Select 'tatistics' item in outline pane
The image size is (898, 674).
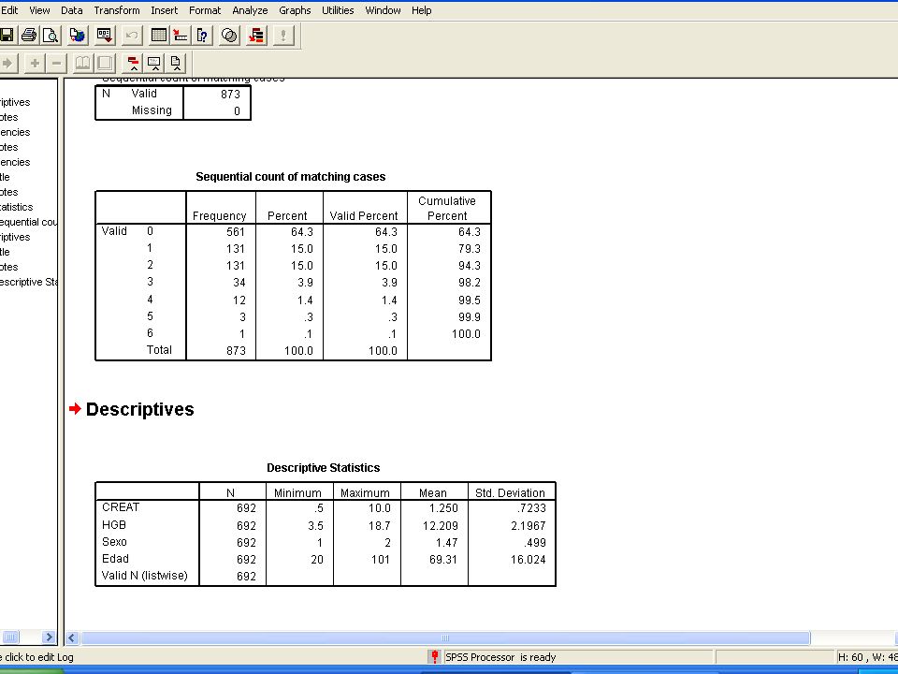click(17, 207)
